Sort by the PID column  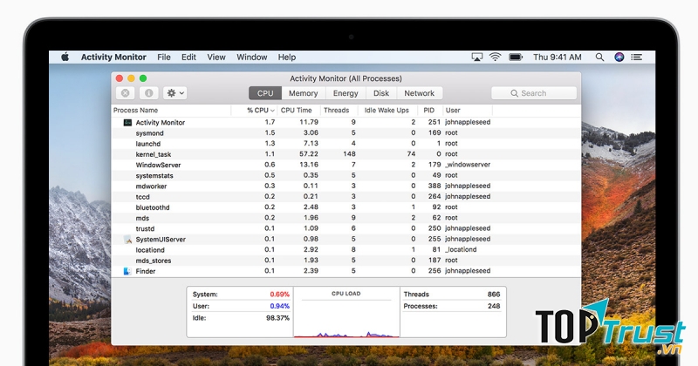(429, 111)
